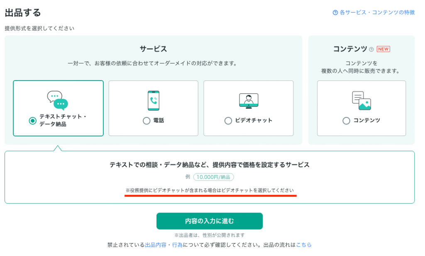
Task: Open the こちら listing flow link
Action: tap(304, 245)
